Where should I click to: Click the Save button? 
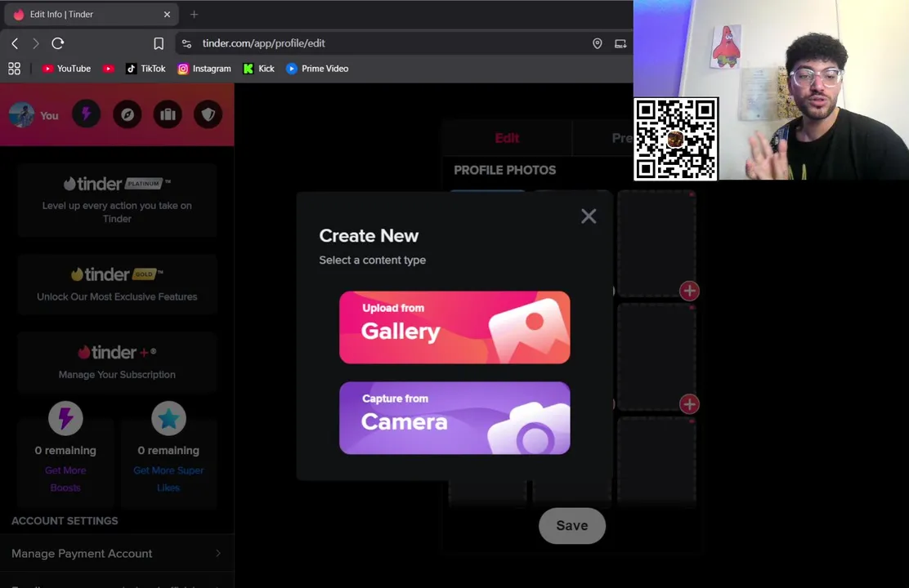(572, 525)
